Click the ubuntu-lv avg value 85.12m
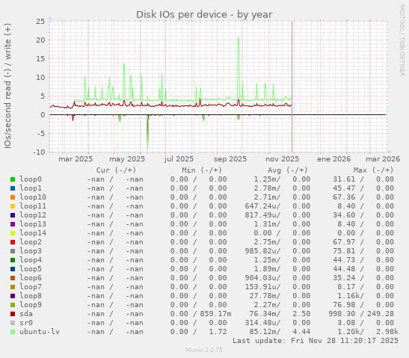Screen dimensions: 409x358 coord(262,332)
